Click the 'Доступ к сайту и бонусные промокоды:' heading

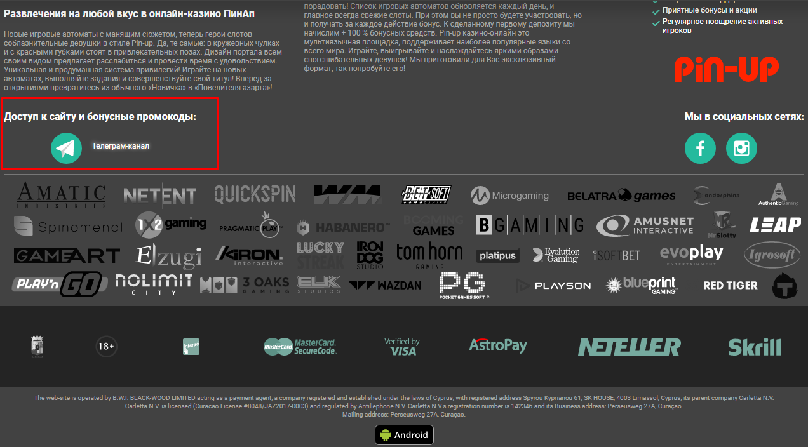(x=100, y=117)
